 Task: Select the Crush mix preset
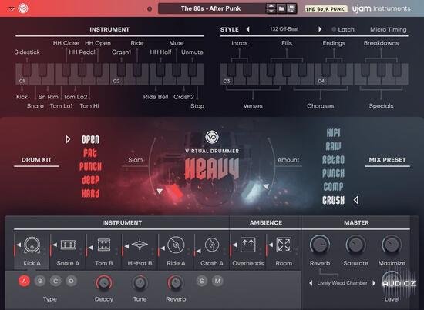[333, 200]
